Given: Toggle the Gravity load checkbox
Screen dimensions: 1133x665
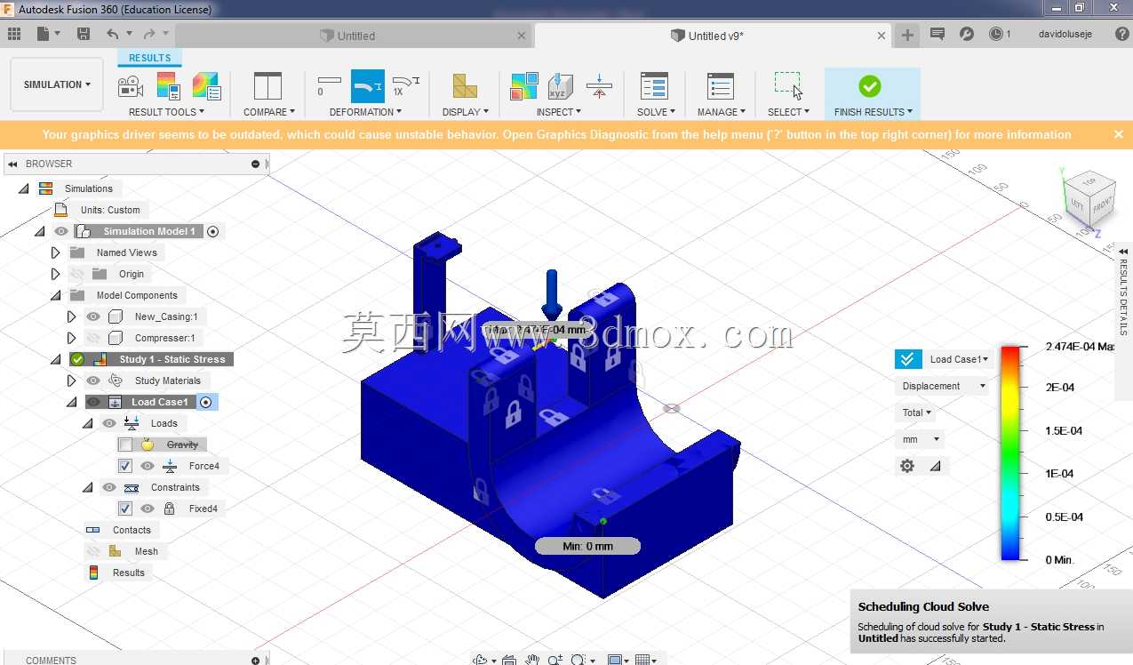Looking at the screenshot, I should tap(125, 445).
